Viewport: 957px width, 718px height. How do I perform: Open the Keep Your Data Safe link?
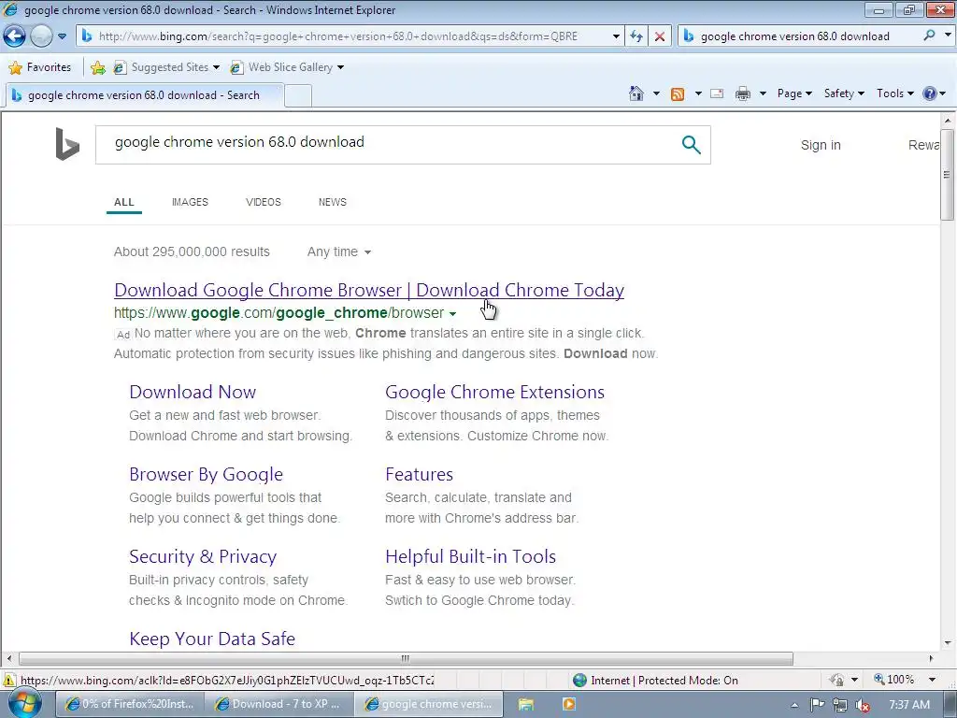click(x=212, y=639)
